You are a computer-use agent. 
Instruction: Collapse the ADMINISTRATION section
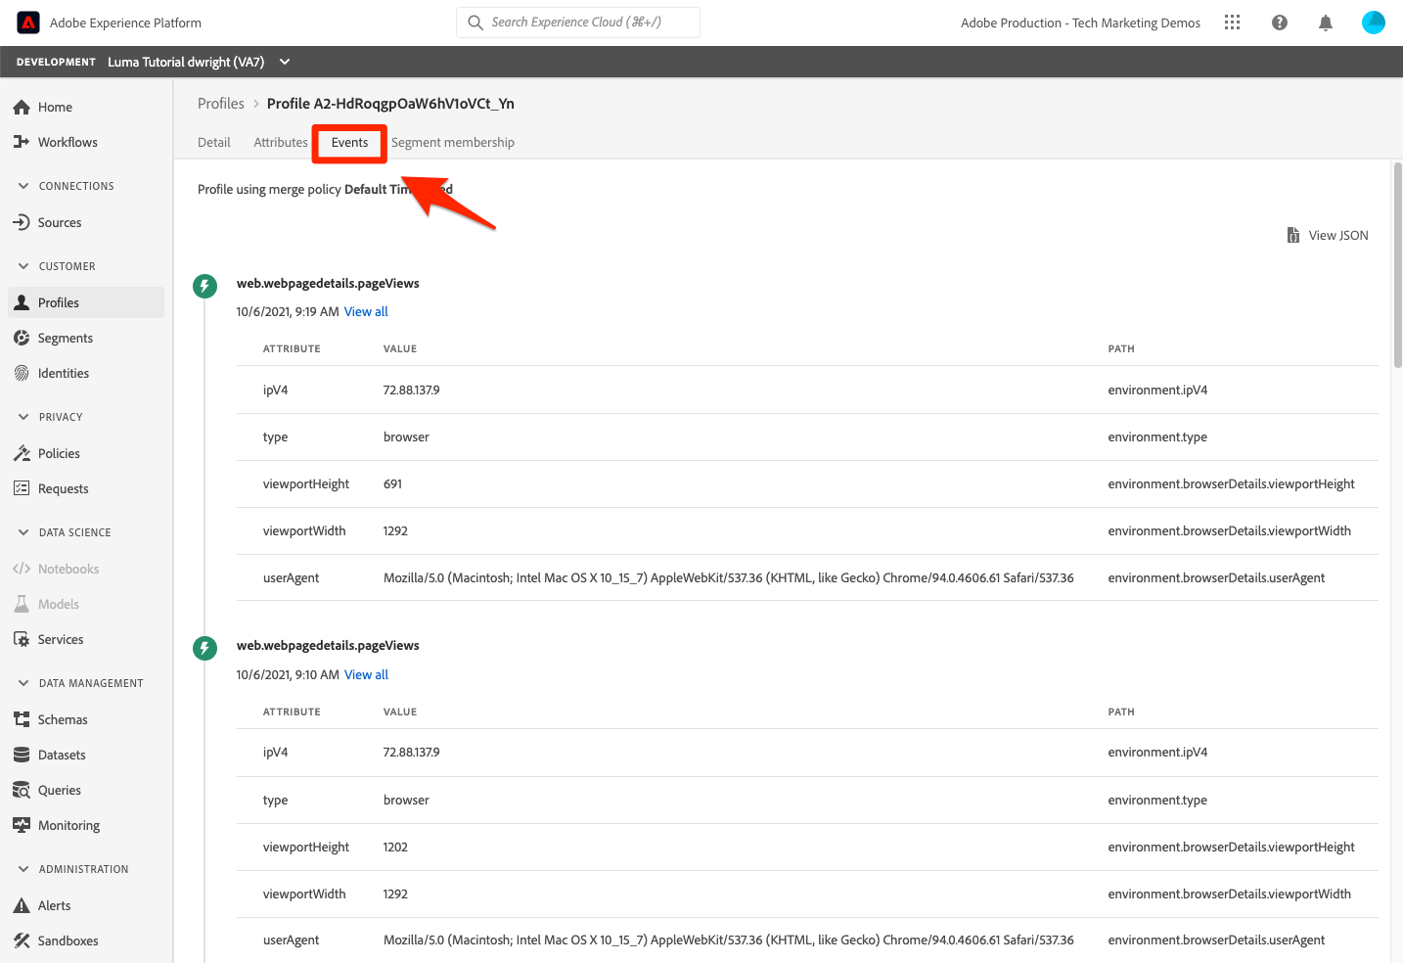click(x=23, y=869)
